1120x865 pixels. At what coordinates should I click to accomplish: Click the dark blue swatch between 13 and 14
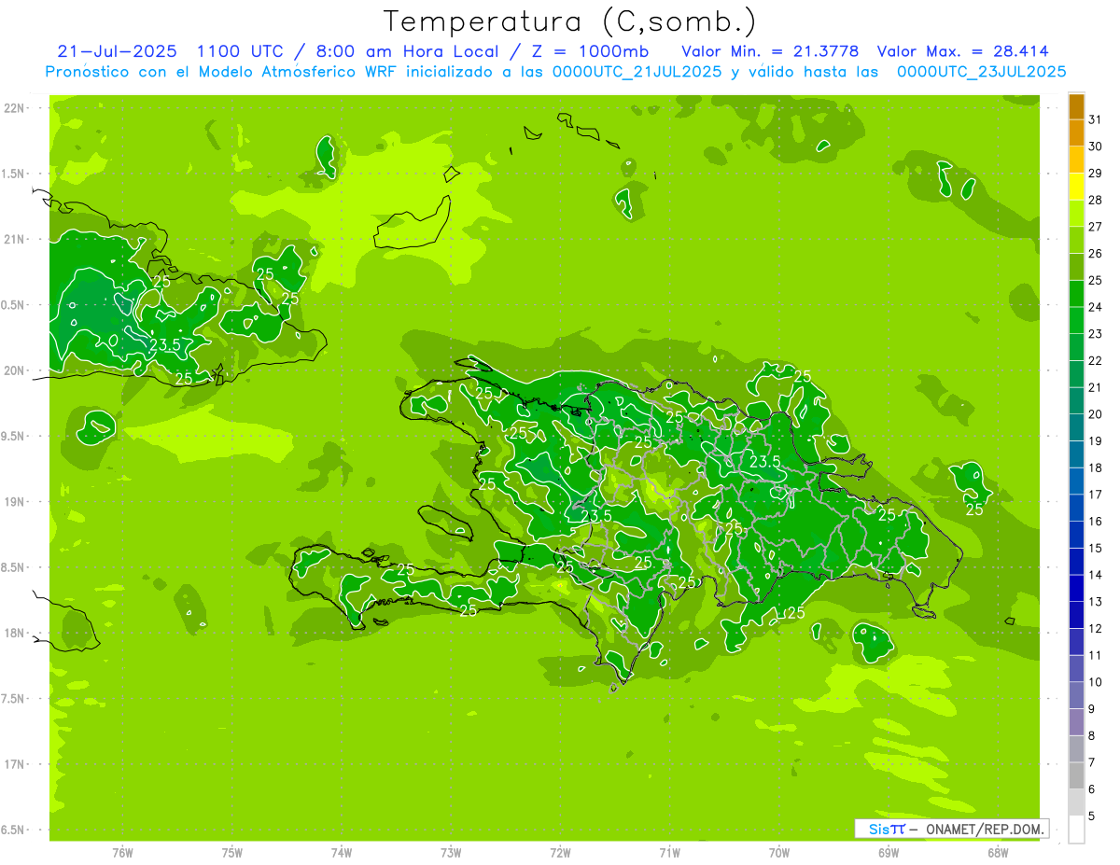(1076, 589)
